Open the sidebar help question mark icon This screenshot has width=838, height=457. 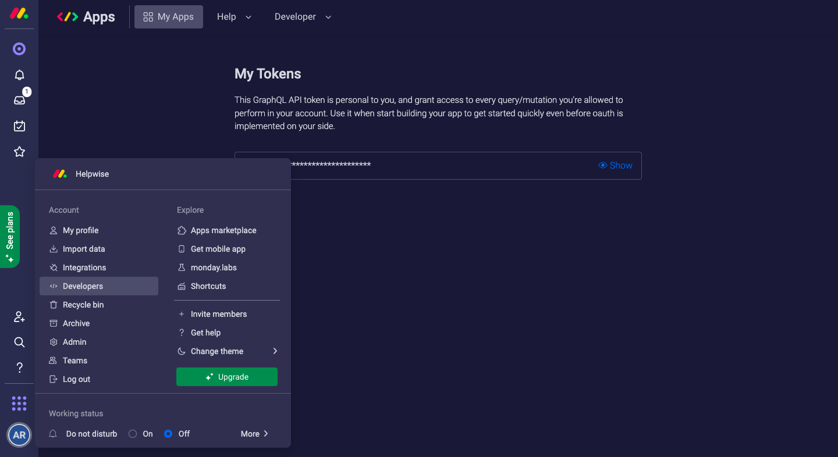19,367
